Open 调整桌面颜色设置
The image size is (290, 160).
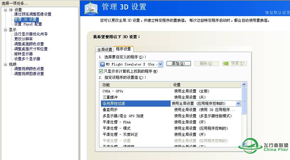[29, 44]
